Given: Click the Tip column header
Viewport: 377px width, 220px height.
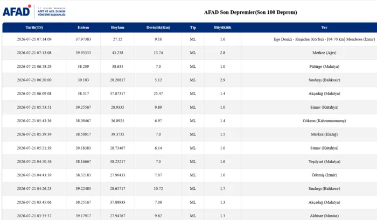Looking at the screenshot, I should (x=193, y=27).
